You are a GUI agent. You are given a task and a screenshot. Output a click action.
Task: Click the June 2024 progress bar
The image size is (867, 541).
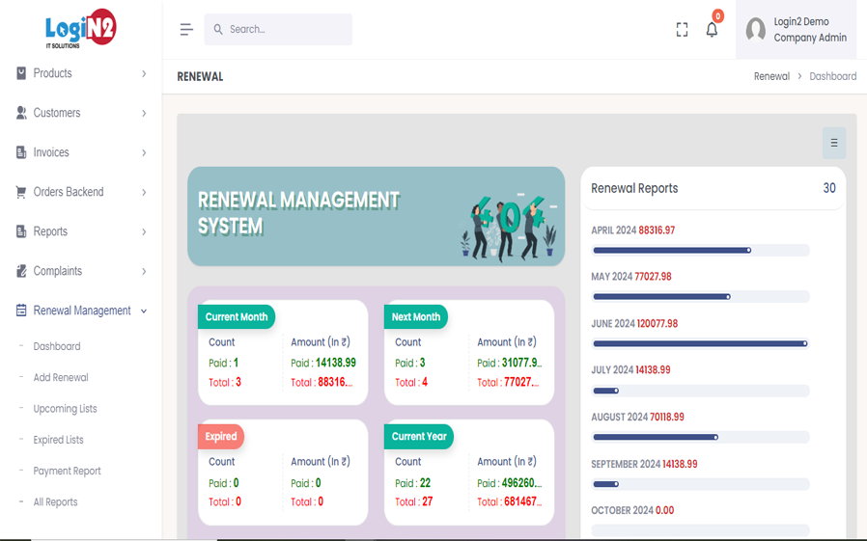(x=700, y=343)
